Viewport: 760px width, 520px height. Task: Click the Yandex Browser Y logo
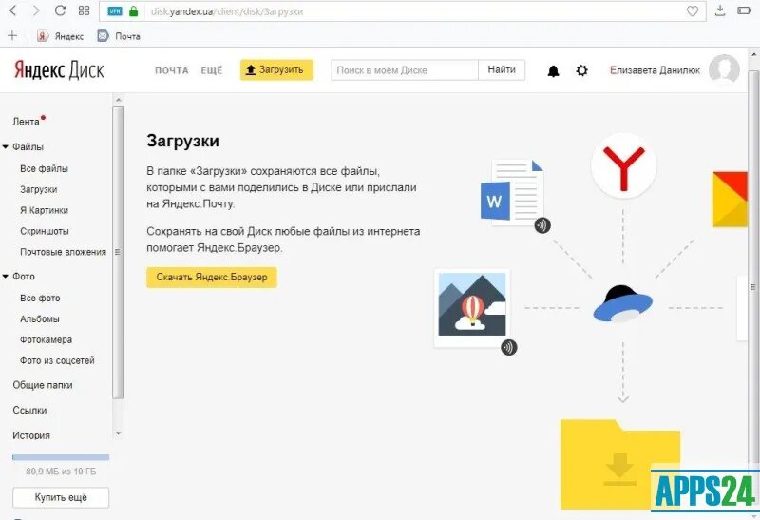(x=624, y=166)
